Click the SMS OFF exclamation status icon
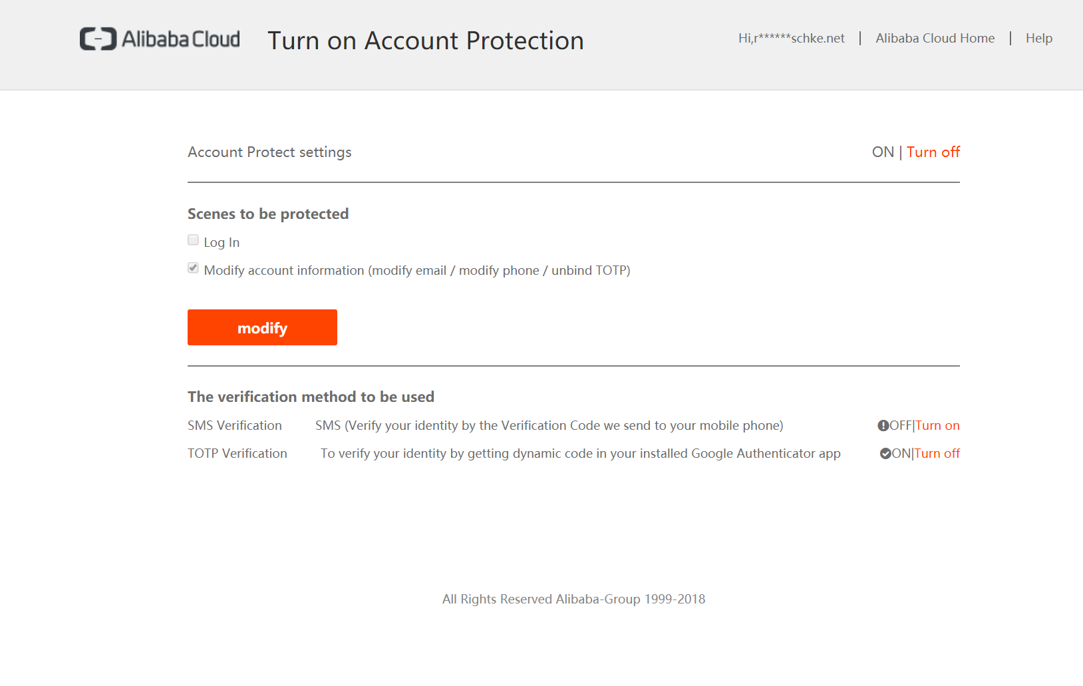This screenshot has height=686, width=1083. click(x=883, y=426)
